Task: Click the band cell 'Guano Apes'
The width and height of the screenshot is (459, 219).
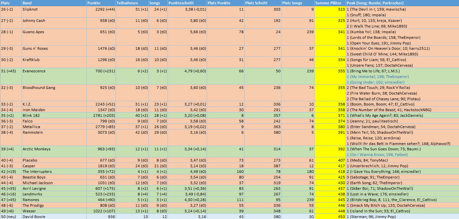Action: click(54, 37)
